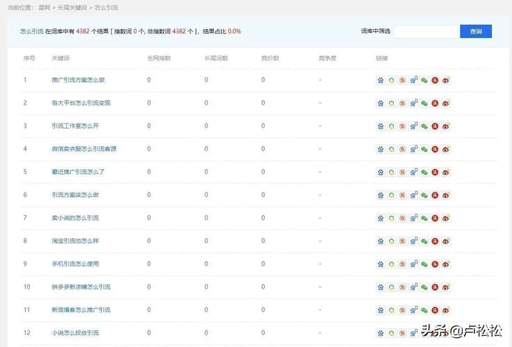The height and width of the screenshot is (347, 512).
Task: Click 360 search icon in 小说怎么投放引流 row
Action: click(391, 333)
